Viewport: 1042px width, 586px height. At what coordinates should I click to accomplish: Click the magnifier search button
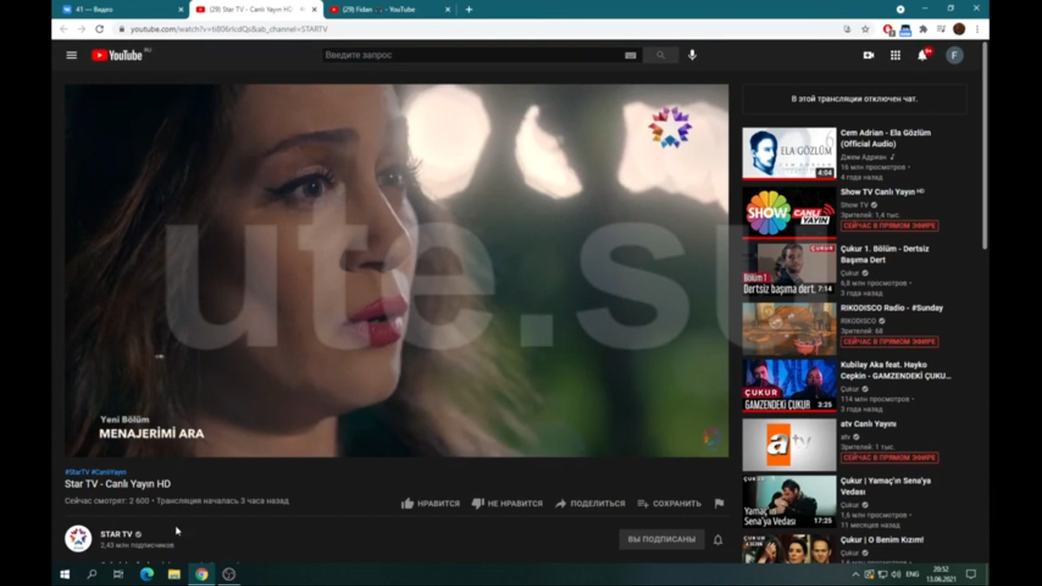point(661,55)
